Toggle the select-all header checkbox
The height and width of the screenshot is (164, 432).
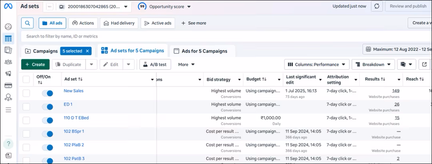[26, 79]
